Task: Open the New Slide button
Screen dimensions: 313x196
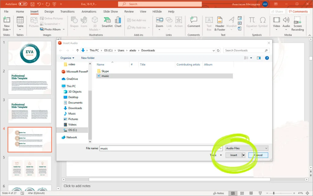Action: (7, 24)
